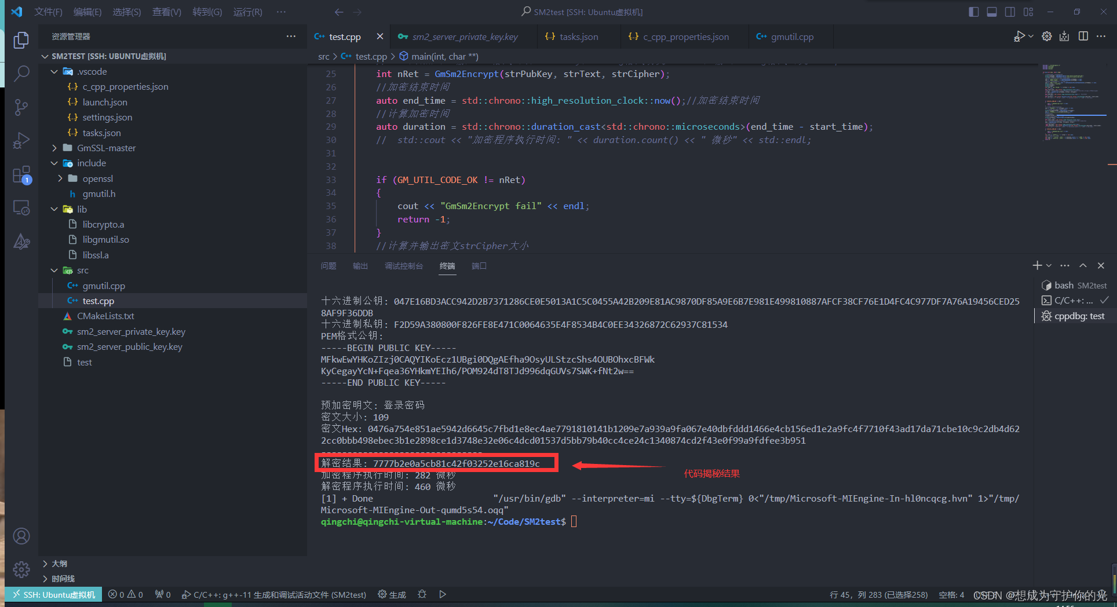This screenshot has height=607, width=1117.
Task: Click the code minimap overview
Action: click(x=1075, y=103)
